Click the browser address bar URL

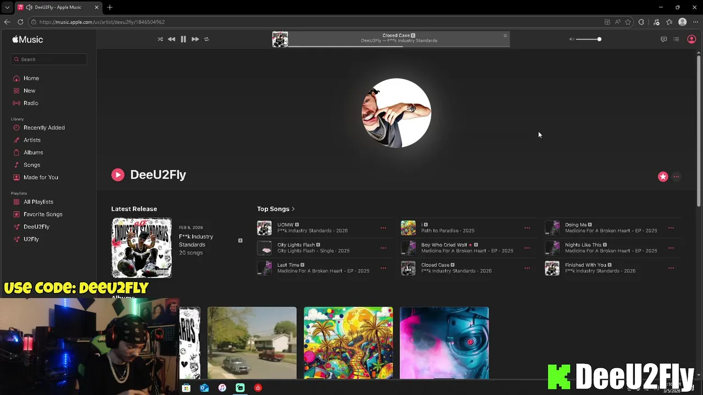click(102, 22)
